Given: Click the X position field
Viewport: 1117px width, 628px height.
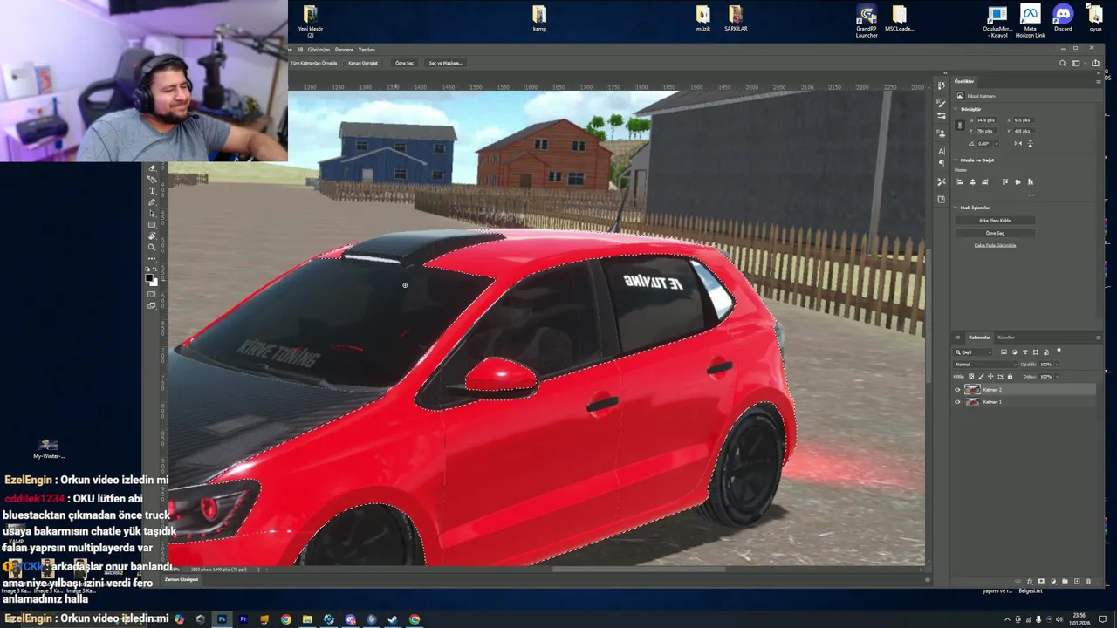Looking at the screenshot, I should 1024,120.
